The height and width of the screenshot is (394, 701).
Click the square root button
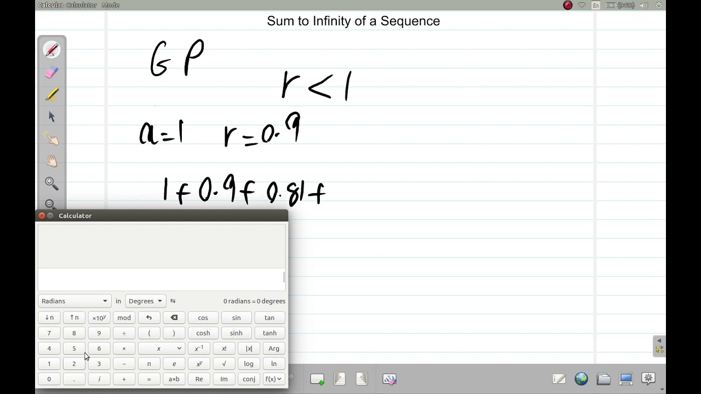click(224, 363)
